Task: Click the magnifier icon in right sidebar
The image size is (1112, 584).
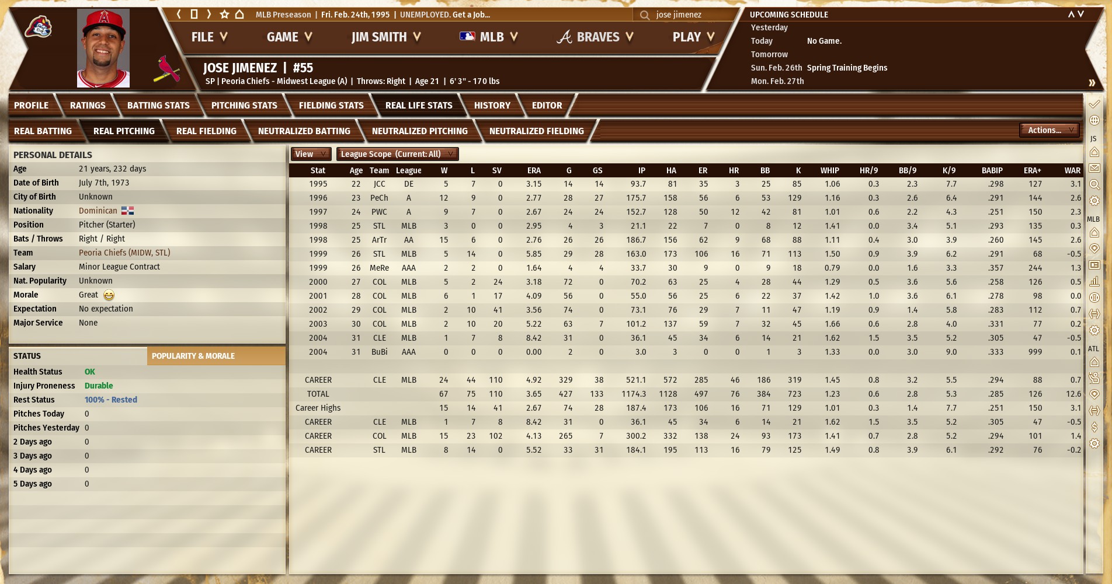Action: 1094,184
